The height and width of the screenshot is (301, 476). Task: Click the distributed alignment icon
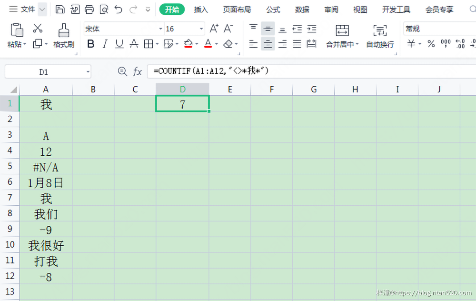tap(311, 44)
